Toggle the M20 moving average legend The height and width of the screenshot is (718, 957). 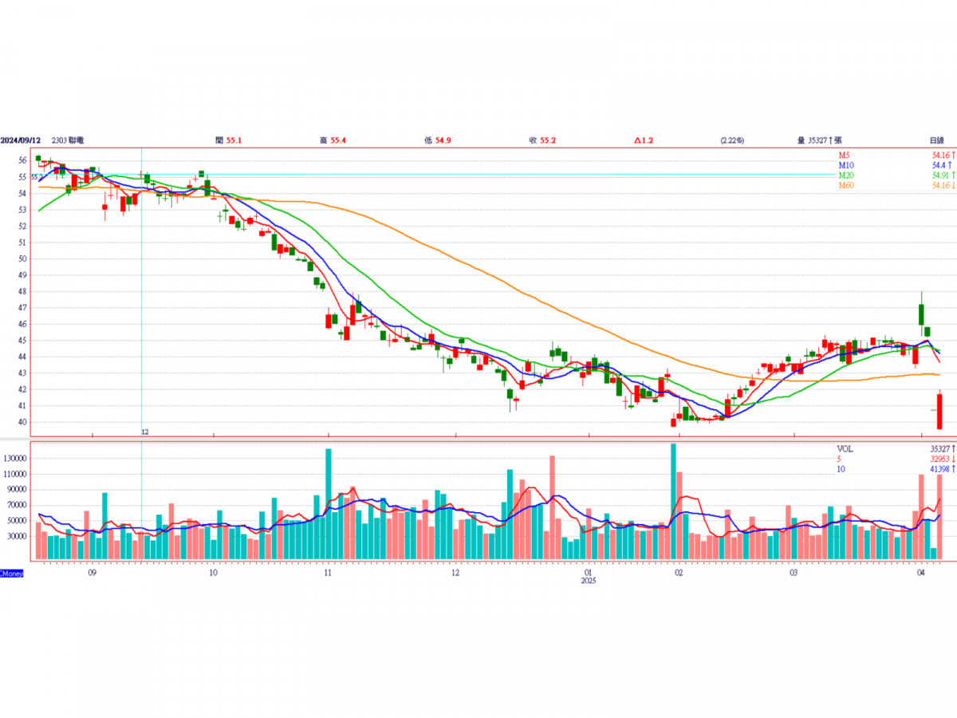click(x=845, y=176)
